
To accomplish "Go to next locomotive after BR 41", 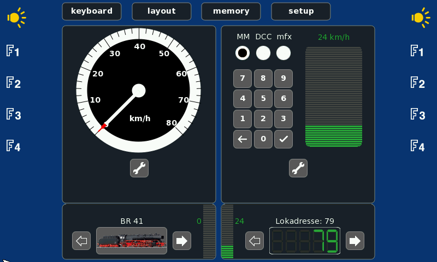I will tap(182, 240).
